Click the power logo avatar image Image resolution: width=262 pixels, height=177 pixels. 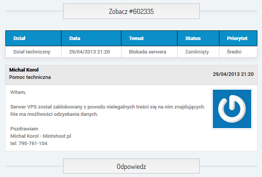coord(232,109)
